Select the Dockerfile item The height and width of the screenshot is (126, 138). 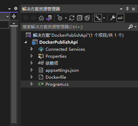[56, 77]
